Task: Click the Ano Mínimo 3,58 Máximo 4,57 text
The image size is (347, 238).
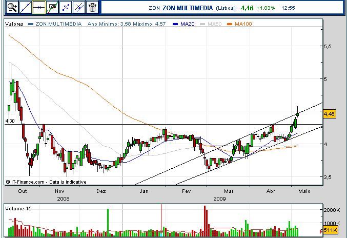Action: [x=127, y=24]
